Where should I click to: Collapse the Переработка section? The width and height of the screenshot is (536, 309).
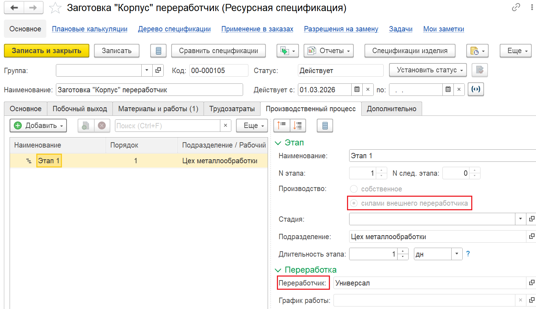click(278, 270)
